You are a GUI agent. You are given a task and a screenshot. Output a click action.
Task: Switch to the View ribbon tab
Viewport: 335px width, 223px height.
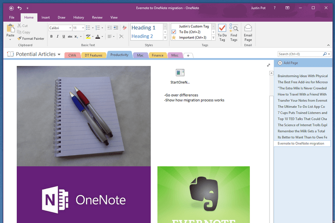(114, 18)
